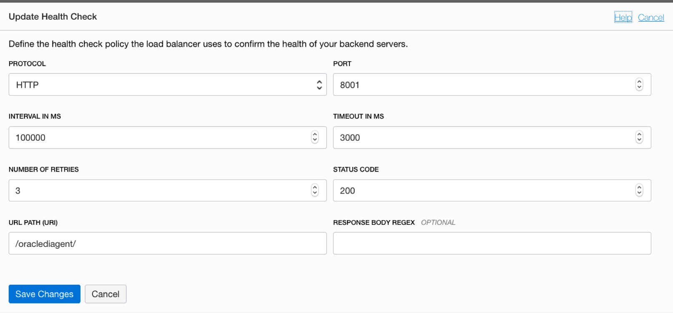This screenshot has height=313, width=673.
Task: Click the Timeout in MS stepper arrows
Action: [639, 137]
